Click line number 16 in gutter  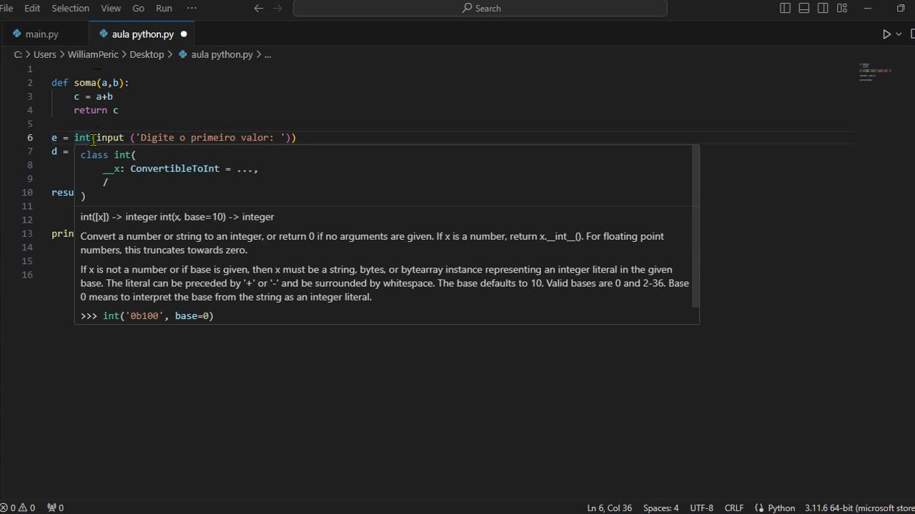27,275
